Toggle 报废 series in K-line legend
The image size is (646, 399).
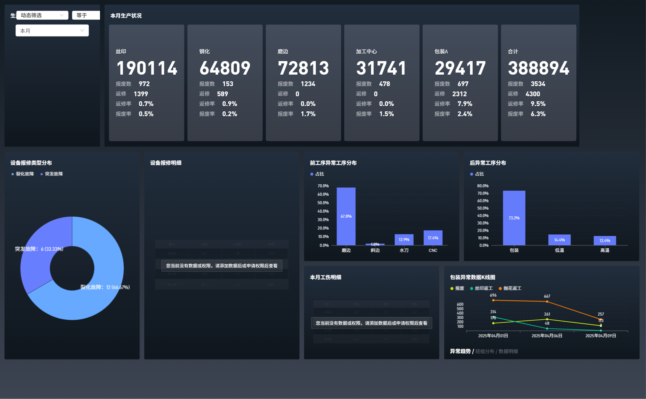(x=457, y=288)
